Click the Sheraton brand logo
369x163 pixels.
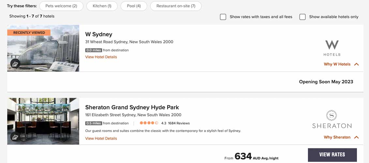click(x=332, y=119)
